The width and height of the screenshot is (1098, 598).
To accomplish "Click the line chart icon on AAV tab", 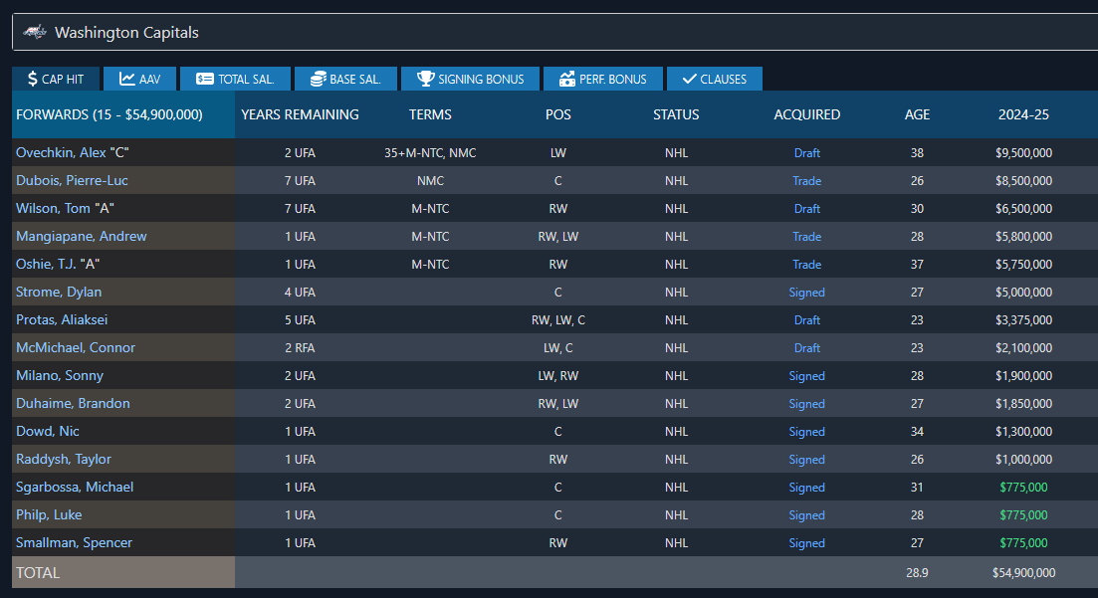I will (x=126, y=79).
